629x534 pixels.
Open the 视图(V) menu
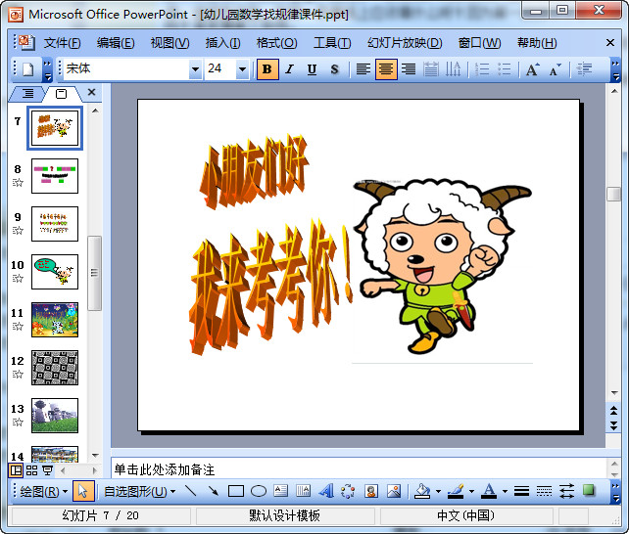(x=169, y=43)
